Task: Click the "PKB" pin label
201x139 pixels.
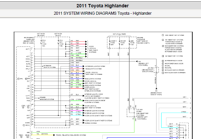Action: pos(28,101)
